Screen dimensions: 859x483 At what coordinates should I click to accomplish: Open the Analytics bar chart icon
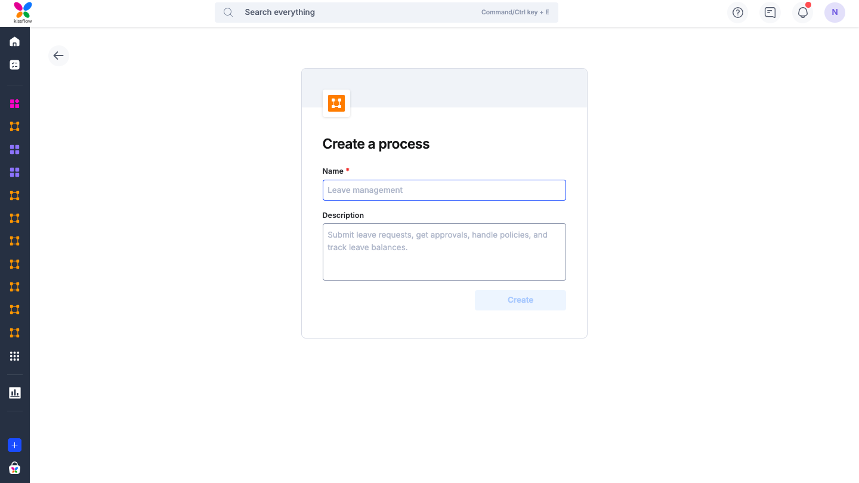[15, 393]
